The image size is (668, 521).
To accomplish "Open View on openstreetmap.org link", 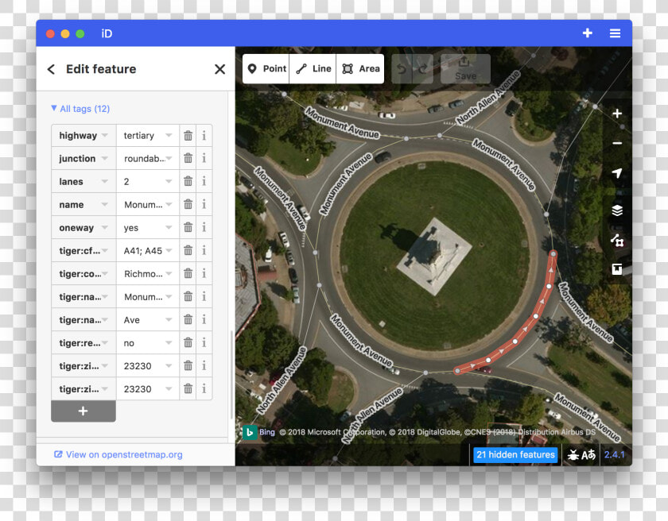I will tap(118, 454).
